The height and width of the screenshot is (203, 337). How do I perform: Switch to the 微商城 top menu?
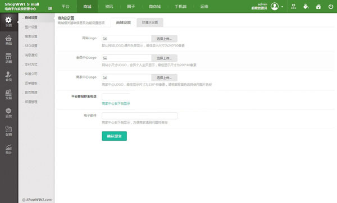[x=155, y=6]
